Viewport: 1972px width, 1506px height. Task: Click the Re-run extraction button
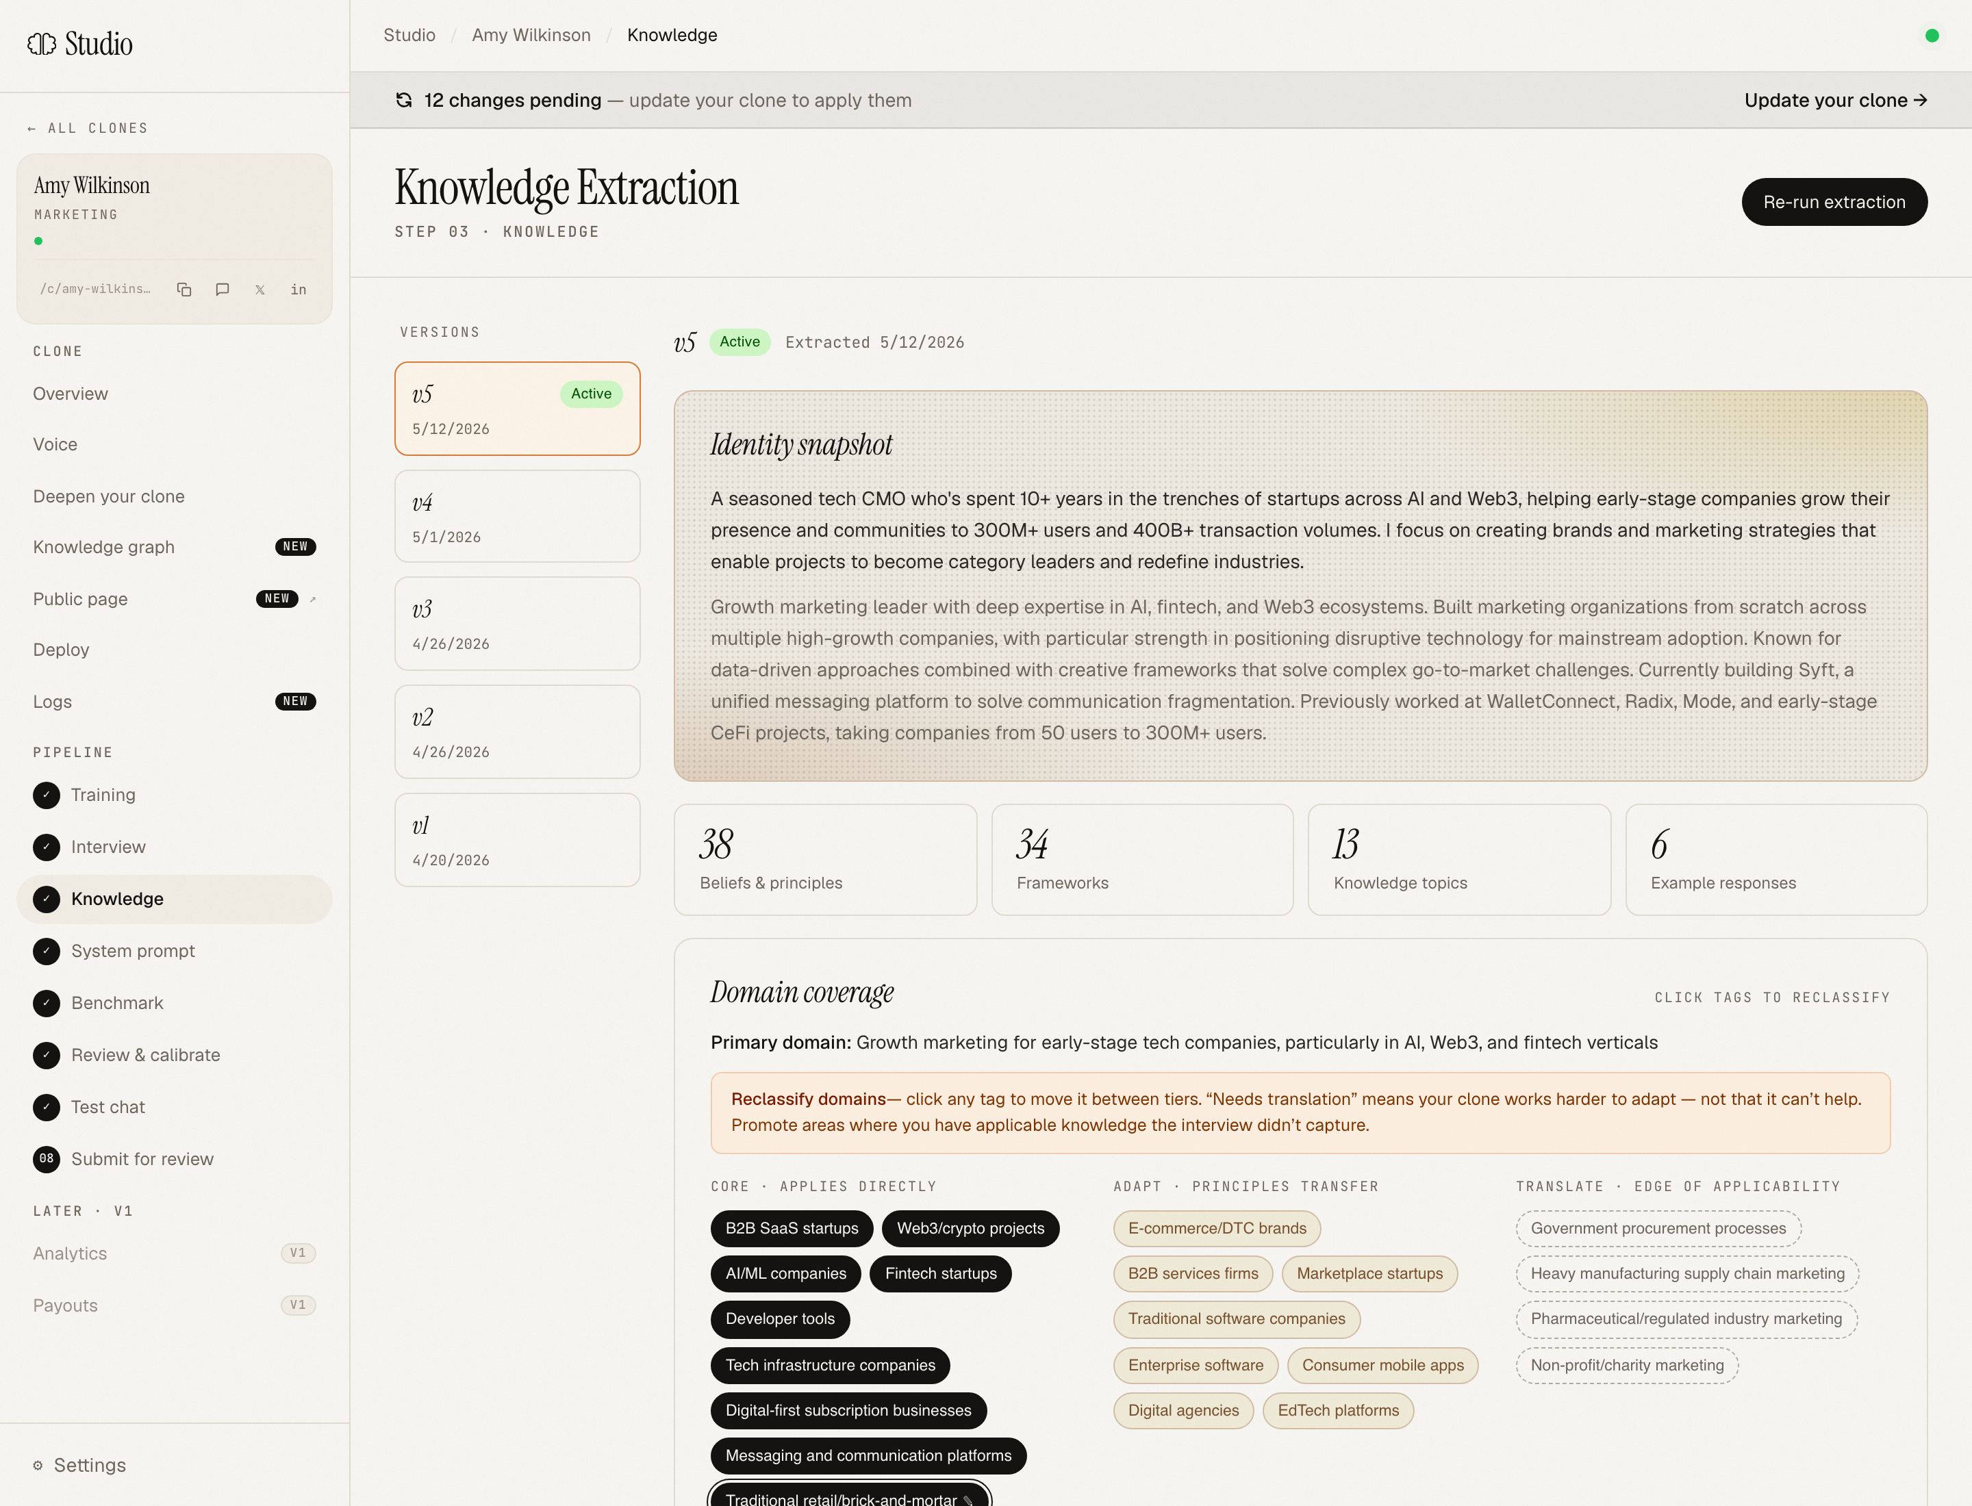[1834, 202]
